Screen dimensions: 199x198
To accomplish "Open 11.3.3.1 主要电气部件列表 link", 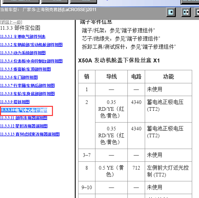I will pyautogui.click(x=23, y=37).
